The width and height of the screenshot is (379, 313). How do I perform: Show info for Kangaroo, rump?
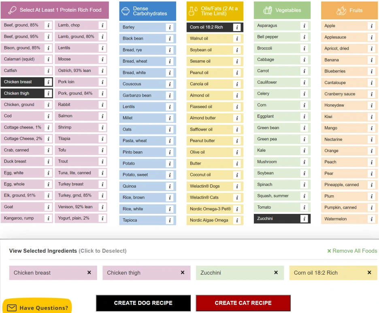(x=48, y=218)
